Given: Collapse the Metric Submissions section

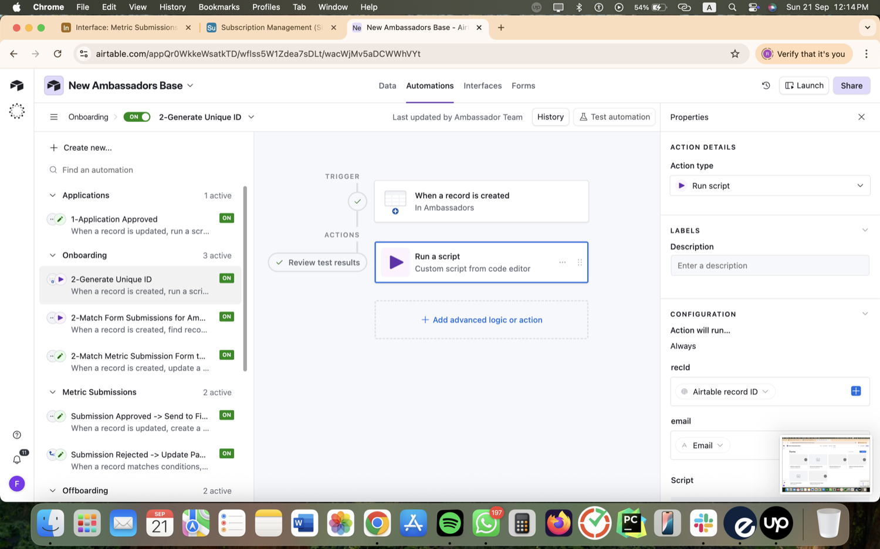Looking at the screenshot, I should pyautogui.click(x=53, y=393).
